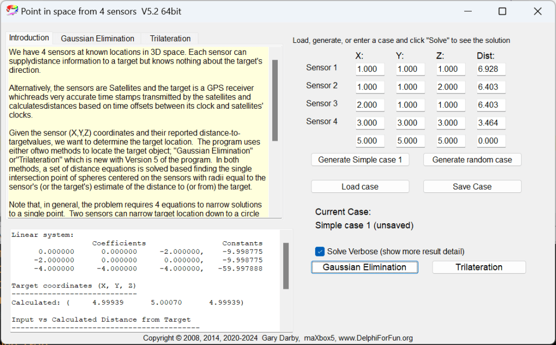This screenshot has width=556, height=345.
Task: Toggle the Solve Verbose checkbox
Action: click(x=320, y=252)
